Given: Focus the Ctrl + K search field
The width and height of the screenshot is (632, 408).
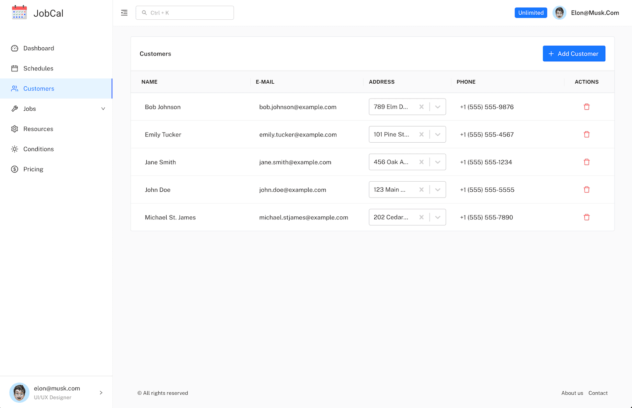Looking at the screenshot, I should point(185,13).
